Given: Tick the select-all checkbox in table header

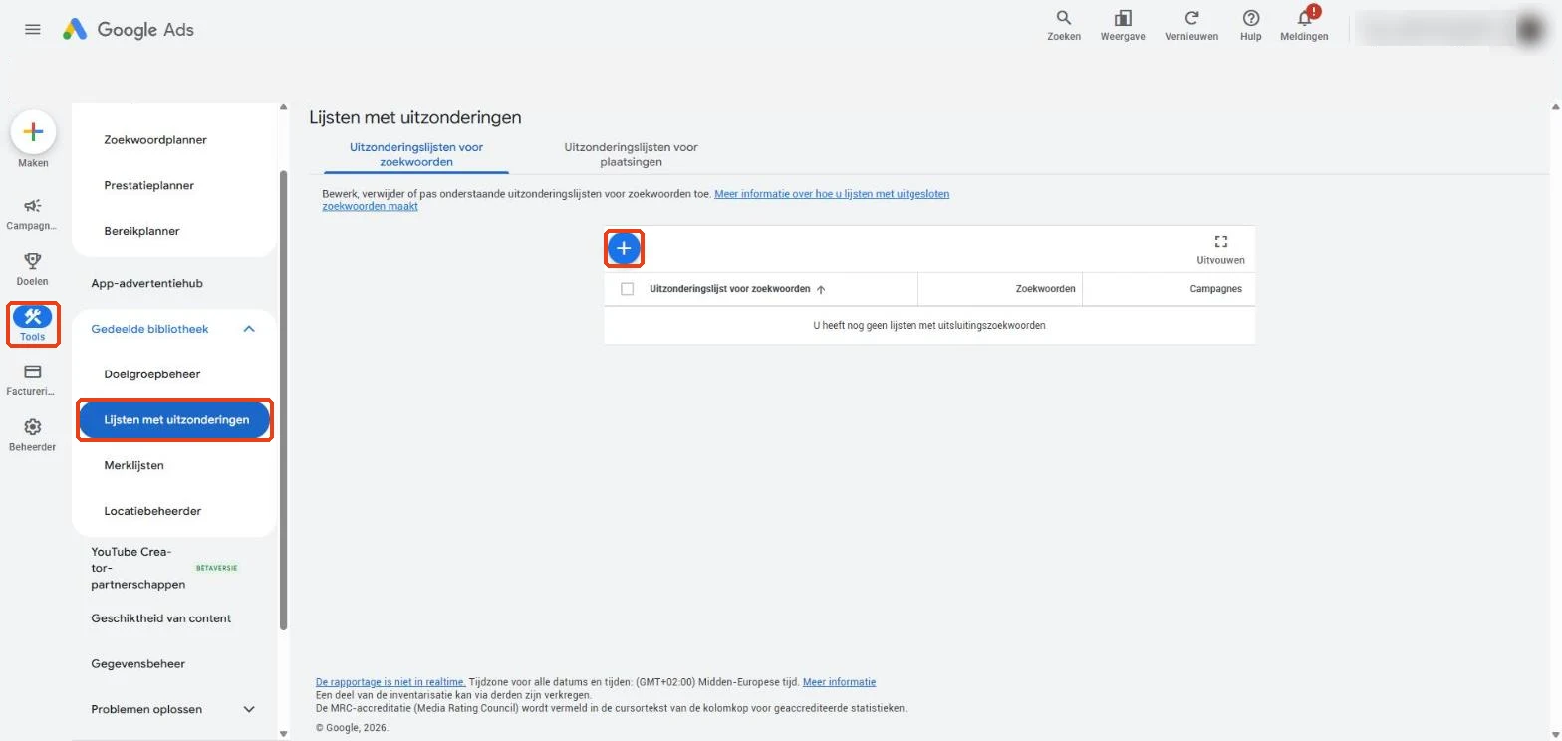Looking at the screenshot, I should (x=628, y=289).
